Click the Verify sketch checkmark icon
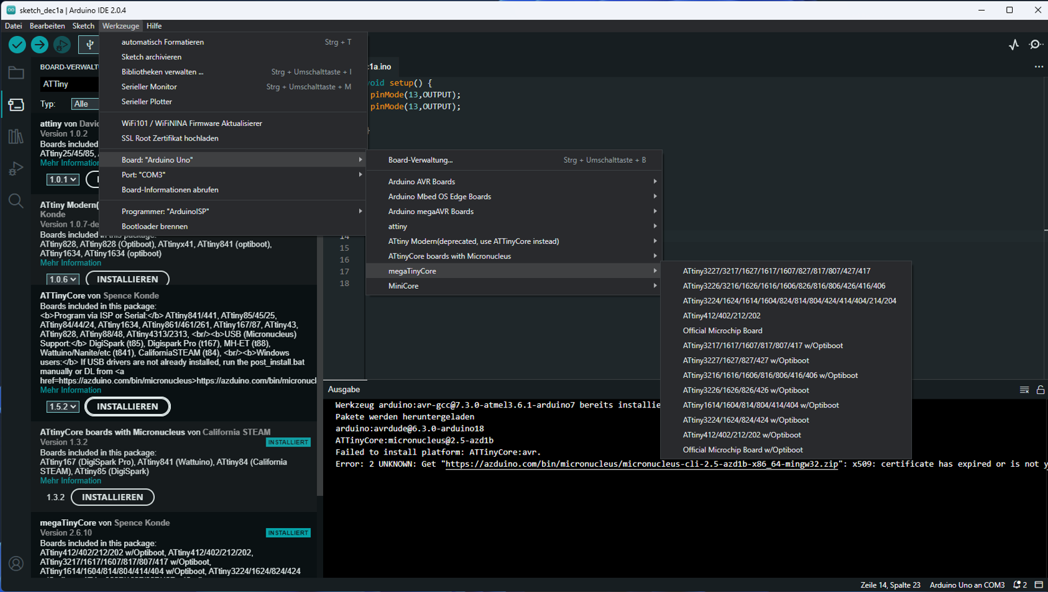Screen dimensions: 1048x592 17,45
